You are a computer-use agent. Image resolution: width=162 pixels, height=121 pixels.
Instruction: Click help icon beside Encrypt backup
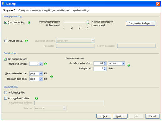pos(26,41)
